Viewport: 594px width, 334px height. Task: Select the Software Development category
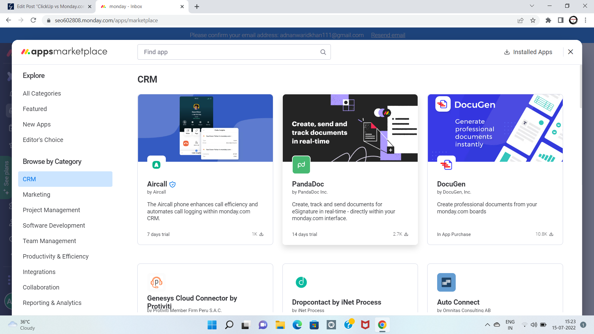click(54, 225)
